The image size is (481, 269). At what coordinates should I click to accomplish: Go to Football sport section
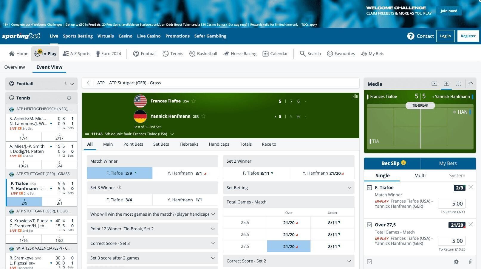click(145, 54)
